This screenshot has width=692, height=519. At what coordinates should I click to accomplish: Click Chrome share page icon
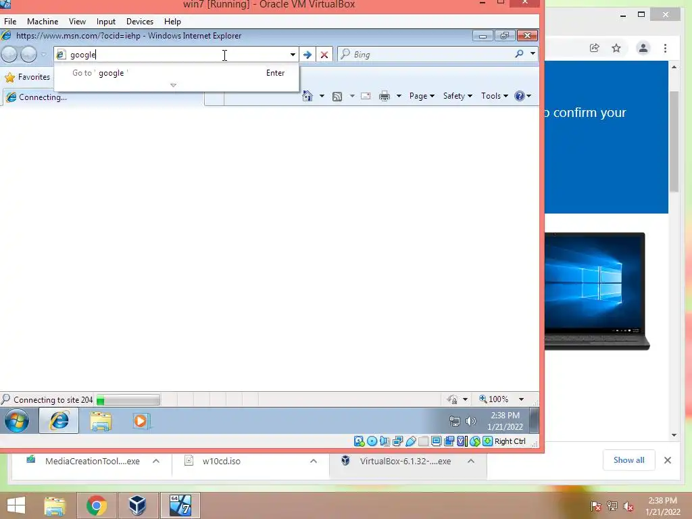click(595, 48)
